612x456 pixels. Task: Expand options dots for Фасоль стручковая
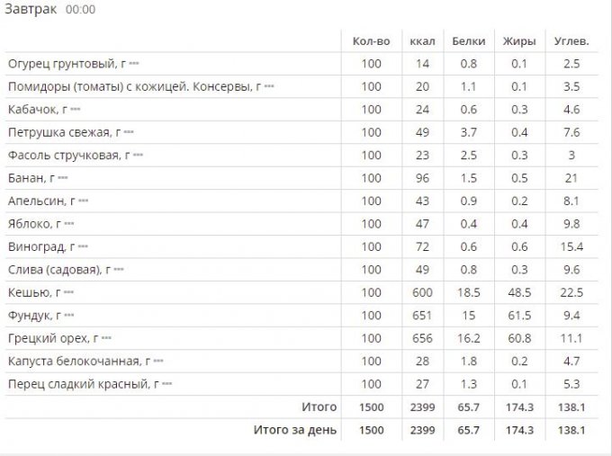(x=138, y=156)
